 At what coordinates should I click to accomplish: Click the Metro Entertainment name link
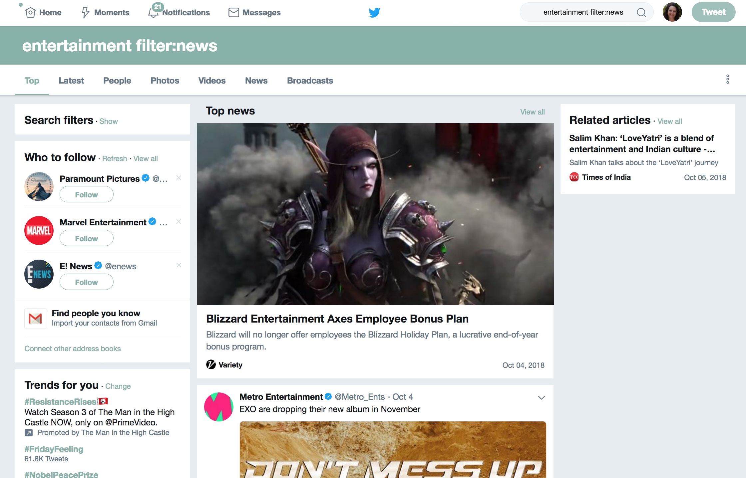[x=281, y=397]
